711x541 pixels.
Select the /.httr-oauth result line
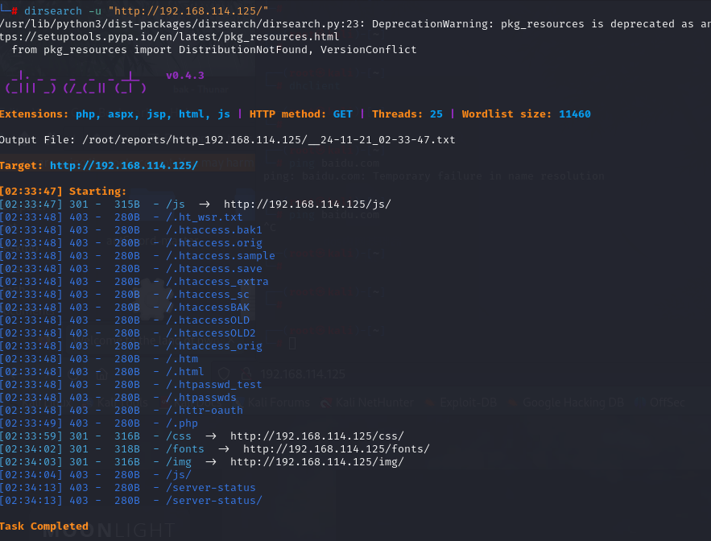click(210, 411)
